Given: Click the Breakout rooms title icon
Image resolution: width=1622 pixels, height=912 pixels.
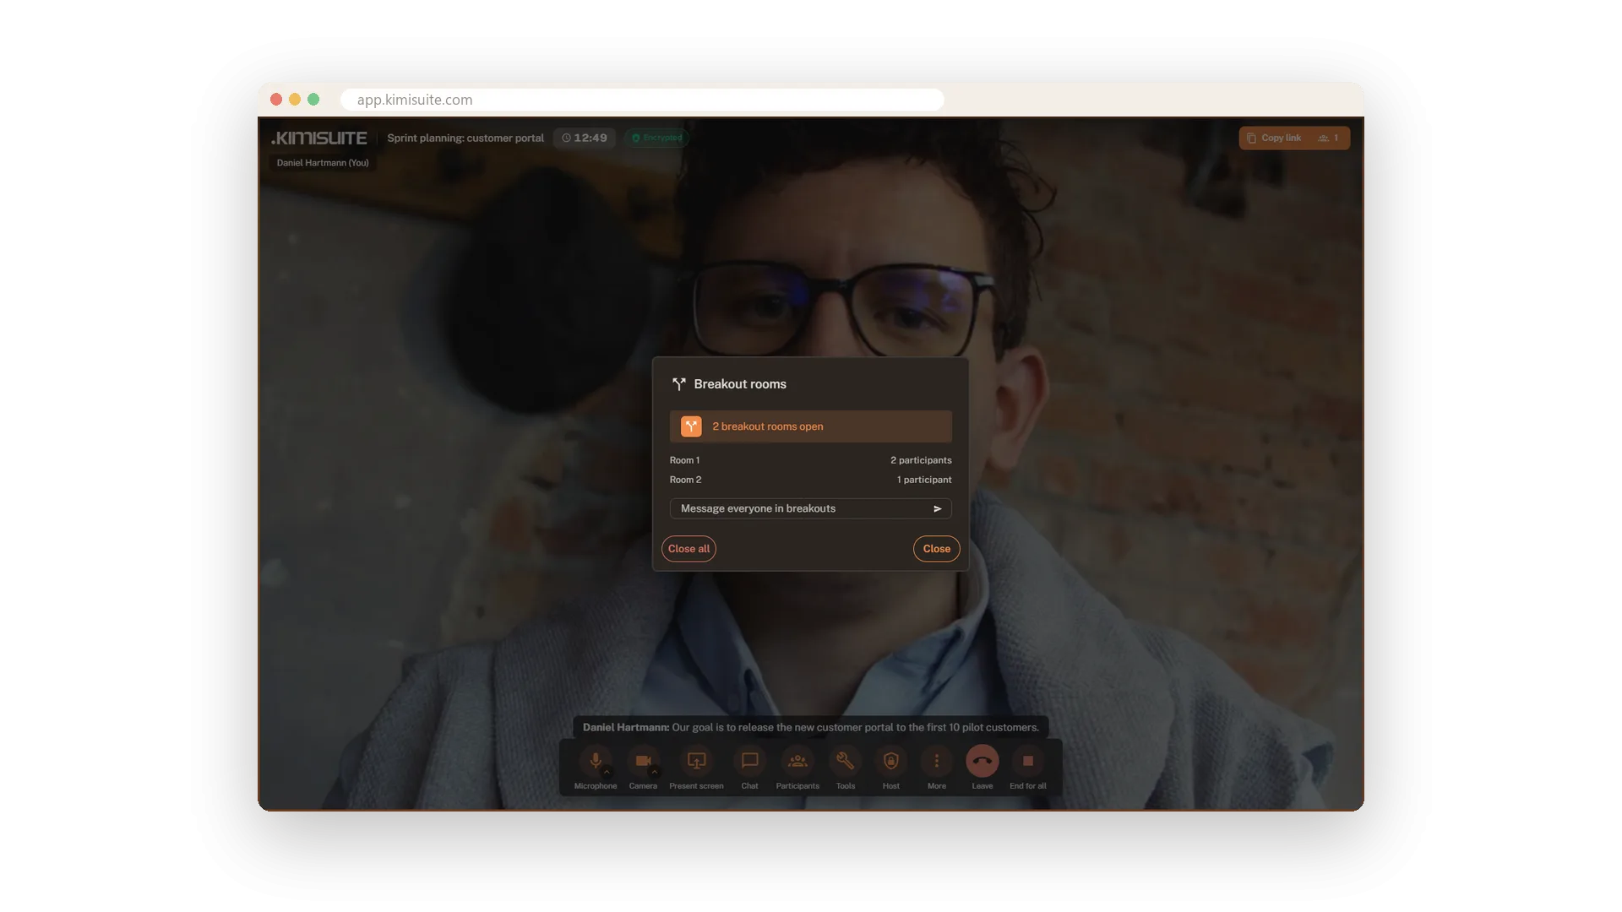Looking at the screenshot, I should [x=678, y=384].
